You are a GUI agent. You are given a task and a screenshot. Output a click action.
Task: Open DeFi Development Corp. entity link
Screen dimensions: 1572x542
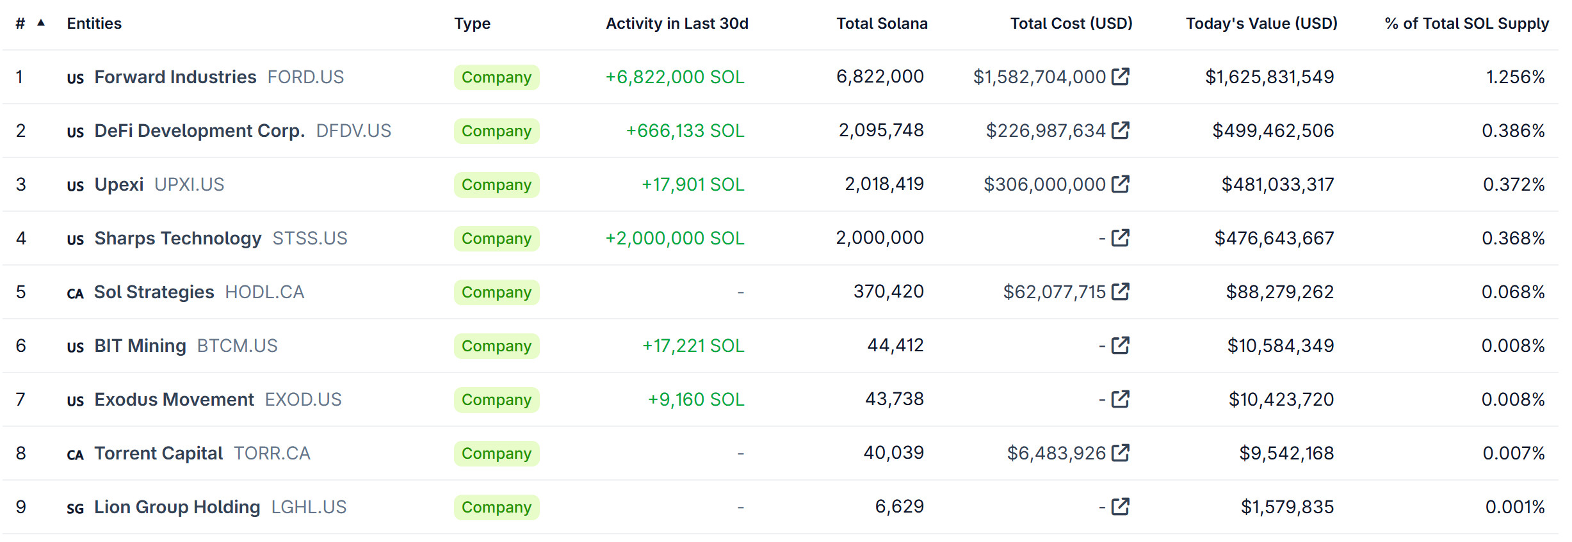tap(199, 131)
